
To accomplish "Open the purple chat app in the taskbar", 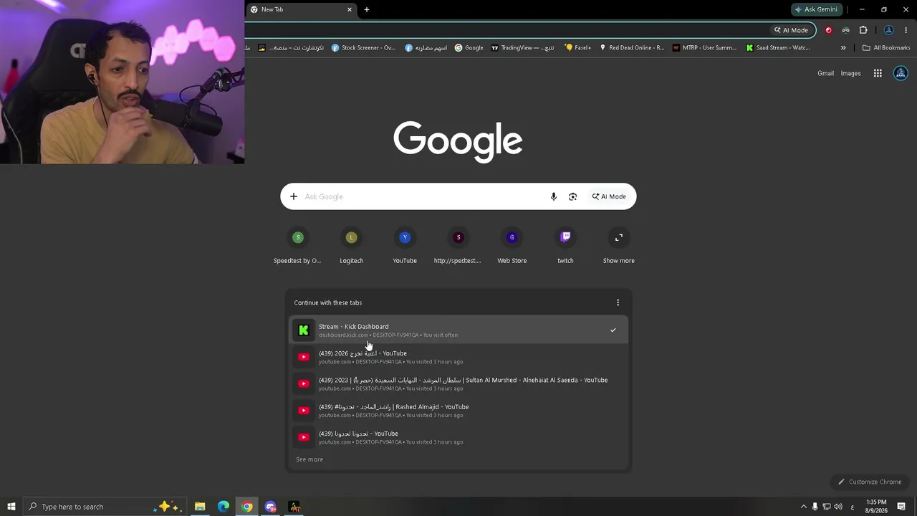I will coord(271,507).
